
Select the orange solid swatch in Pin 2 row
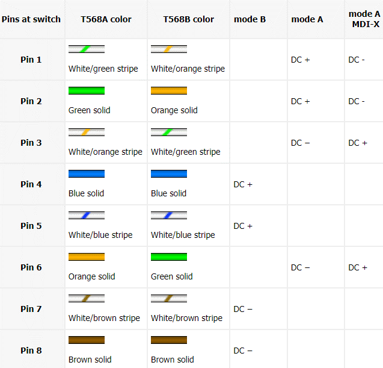[169, 91]
